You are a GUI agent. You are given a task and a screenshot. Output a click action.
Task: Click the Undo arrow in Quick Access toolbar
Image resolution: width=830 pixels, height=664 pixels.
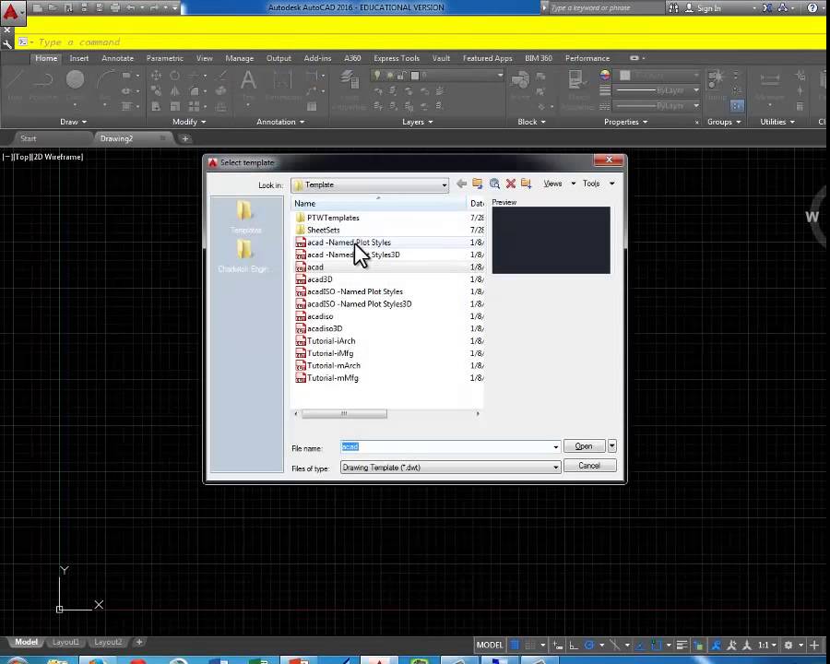pyautogui.click(x=132, y=7)
